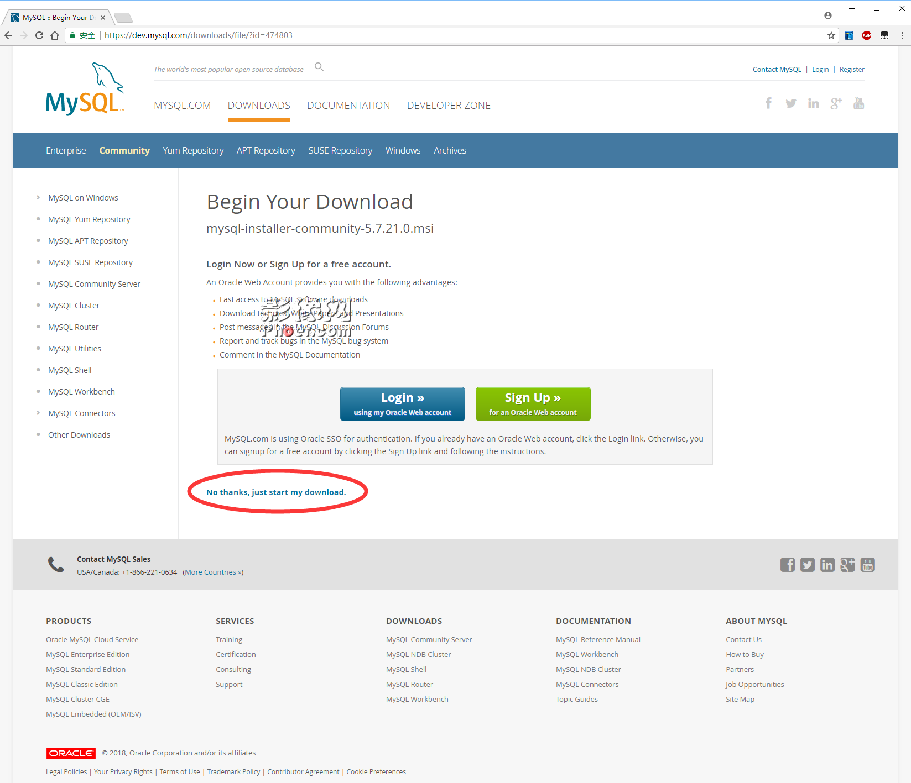Image resolution: width=911 pixels, height=783 pixels.
Task: Switch to Enterprise downloads tab
Action: 66,150
